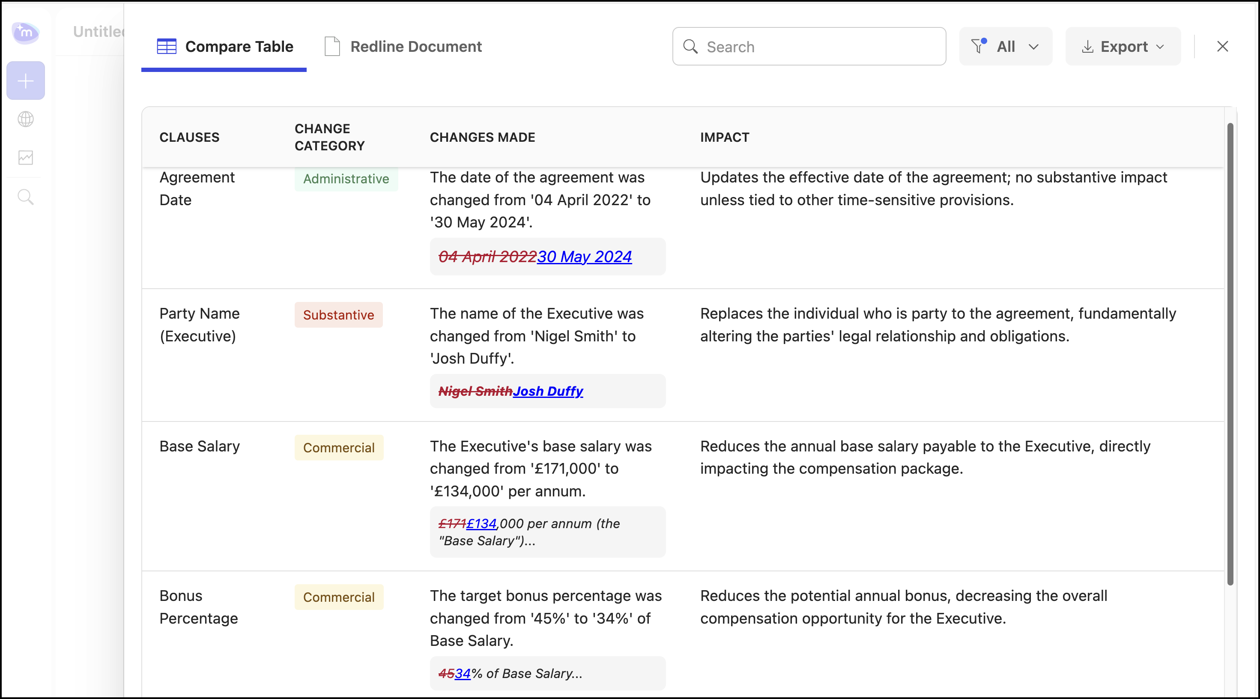Click the sidebar magnifier search icon

click(25, 197)
